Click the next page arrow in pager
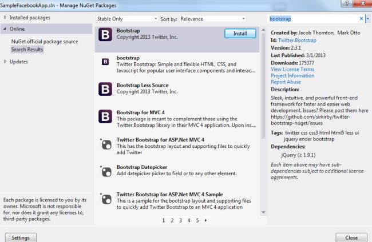Image resolution: width=372 pixels, height=242 pixels. pos(205,220)
